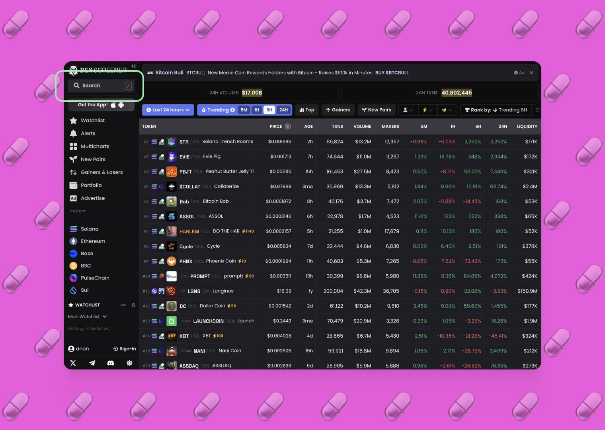Click the '$17.00B' 24H volume value
The image size is (605, 430).
(252, 93)
